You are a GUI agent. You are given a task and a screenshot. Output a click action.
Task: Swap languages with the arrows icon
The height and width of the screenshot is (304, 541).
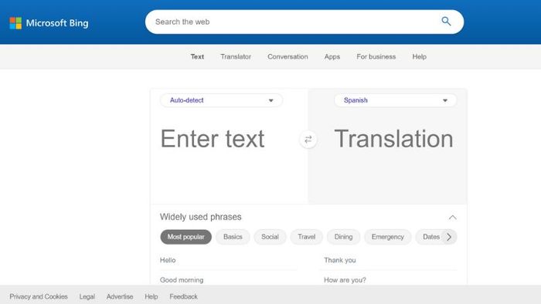pos(308,140)
